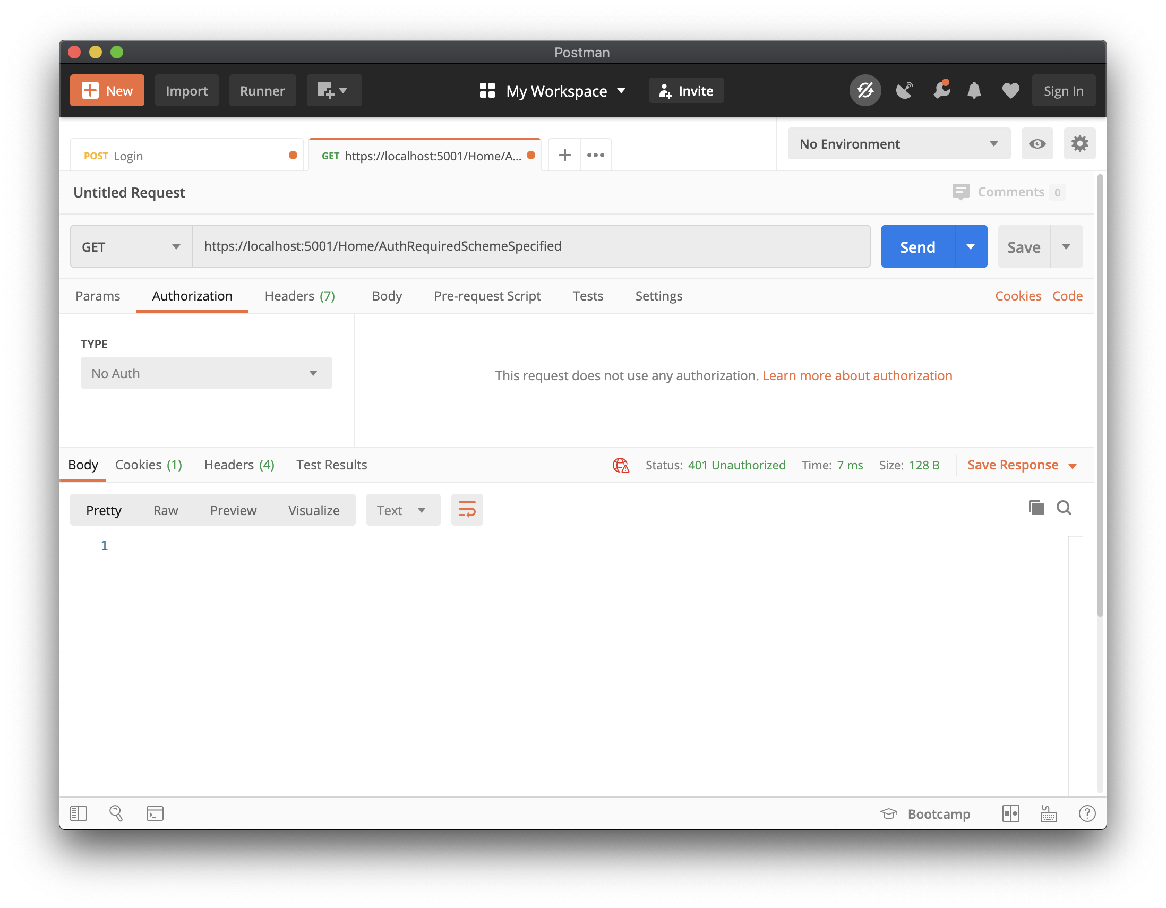Click the manage environments gear icon

tap(1079, 143)
